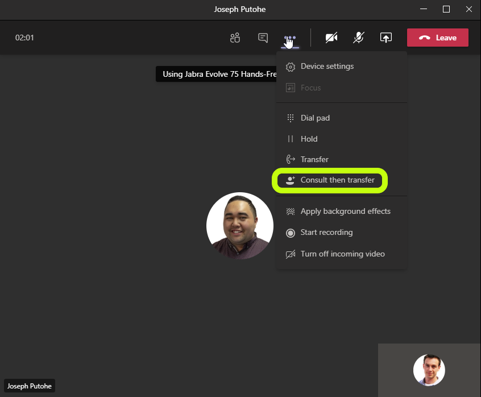The width and height of the screenshot is (481, 397).
Task: Open the participants panel icon
Action: (235, 38)
